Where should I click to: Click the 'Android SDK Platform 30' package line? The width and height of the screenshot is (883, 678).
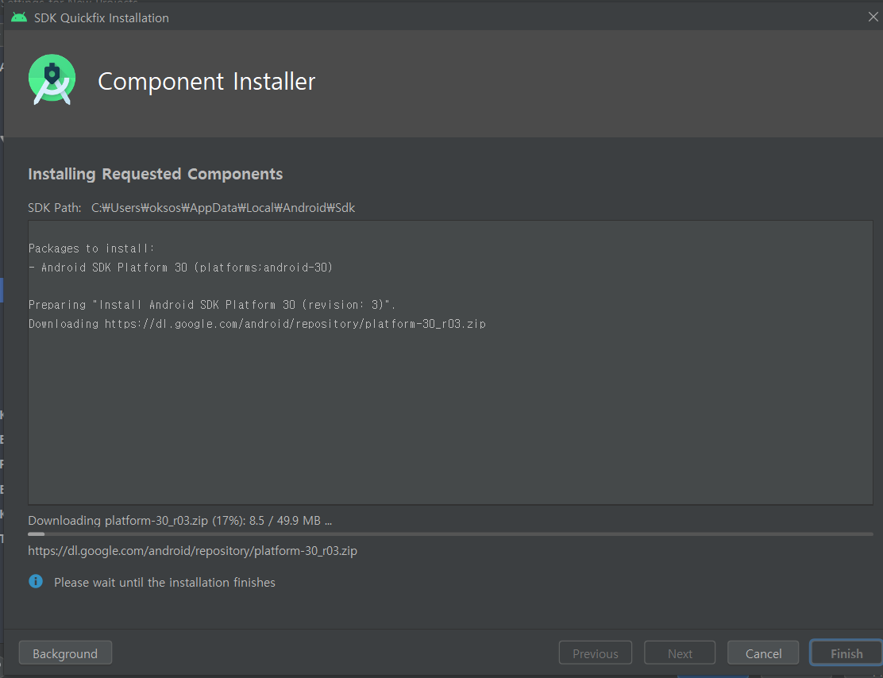coord(181,268)
